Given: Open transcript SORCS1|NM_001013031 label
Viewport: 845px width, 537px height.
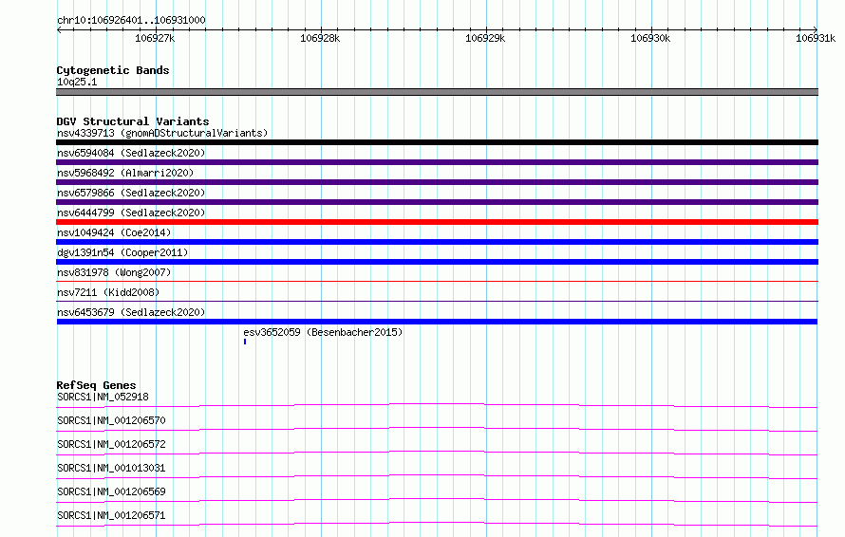Looking at the screenshot, I should coord(111,468).
